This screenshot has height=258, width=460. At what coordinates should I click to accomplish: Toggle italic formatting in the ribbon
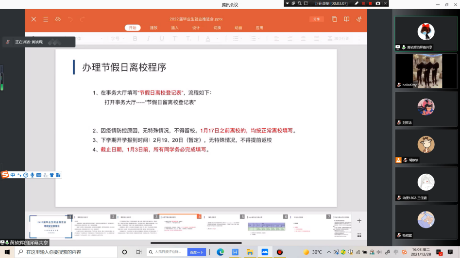148,38
